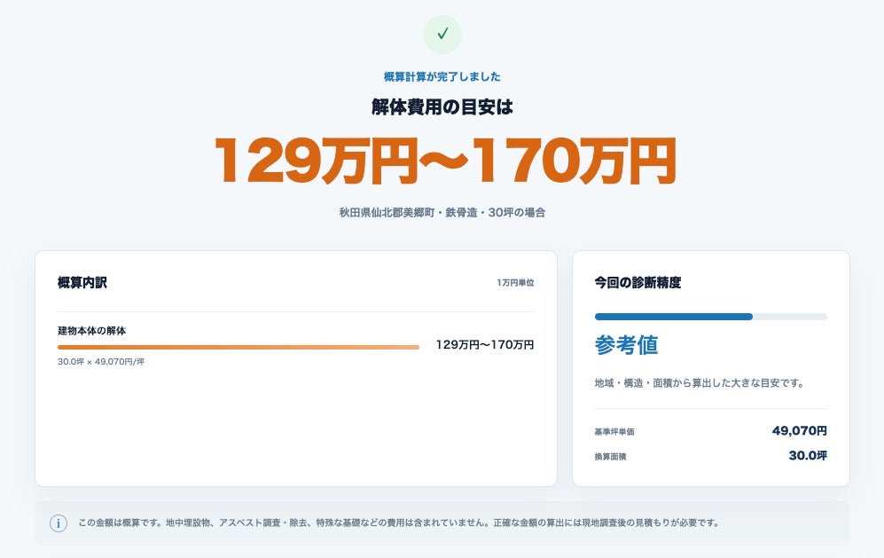Image resolution: width=884 pixels, height=558 pixels.
Task: Click the この金額は概算です disclaimer text
Action: 399,523
